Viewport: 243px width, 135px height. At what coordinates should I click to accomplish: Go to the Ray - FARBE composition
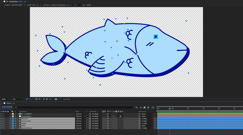87,5
